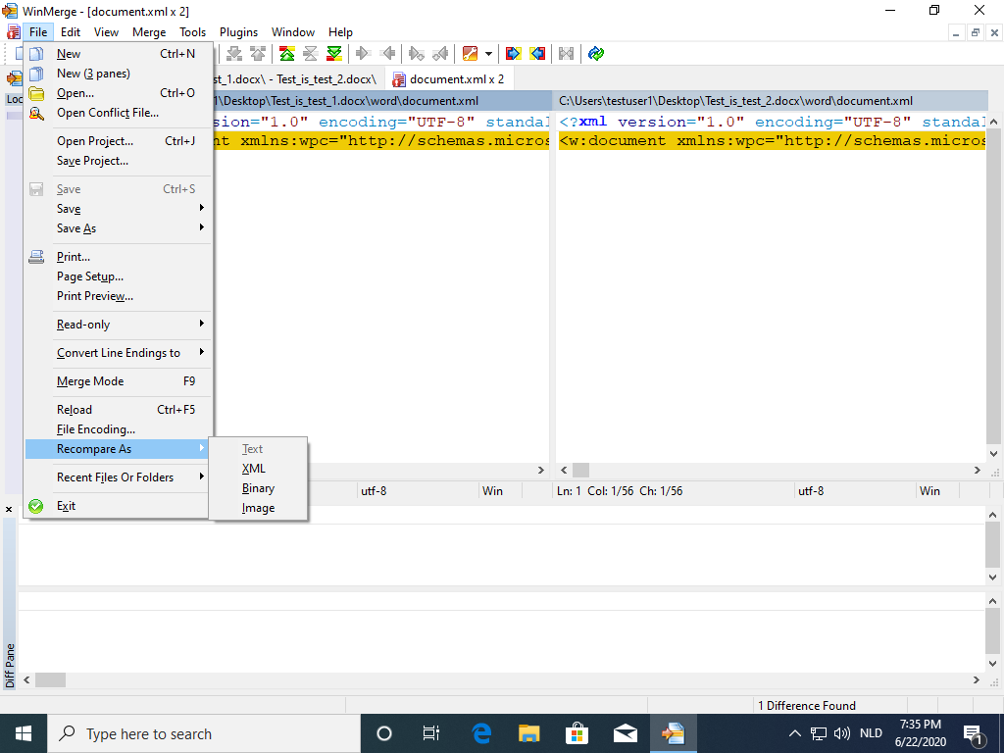Exit WinMerge via the Exit item
Viewport: 1004px width, 753px height.
119,506
